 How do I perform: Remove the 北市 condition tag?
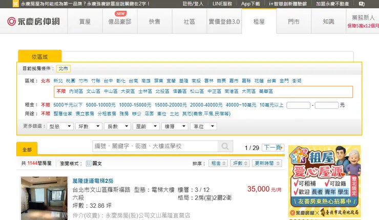click(x=64, y=69)
